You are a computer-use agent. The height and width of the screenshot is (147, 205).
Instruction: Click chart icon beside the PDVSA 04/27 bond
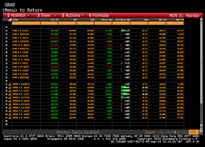click(x=10, y=111)
